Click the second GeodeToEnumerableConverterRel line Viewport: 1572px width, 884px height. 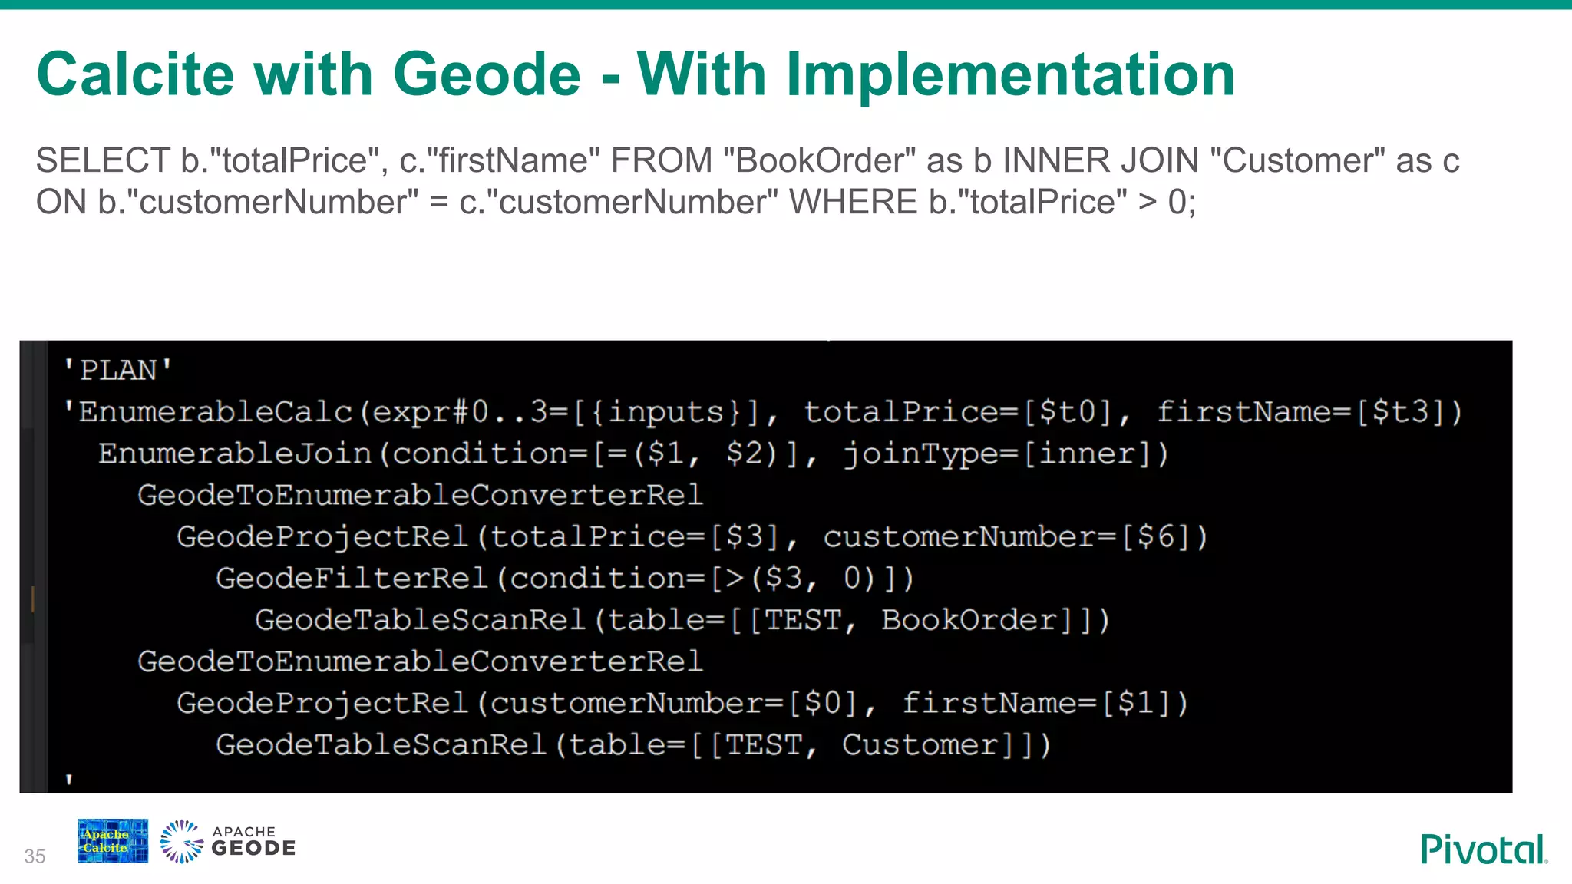pyautogui.click(x=419, y=661)
